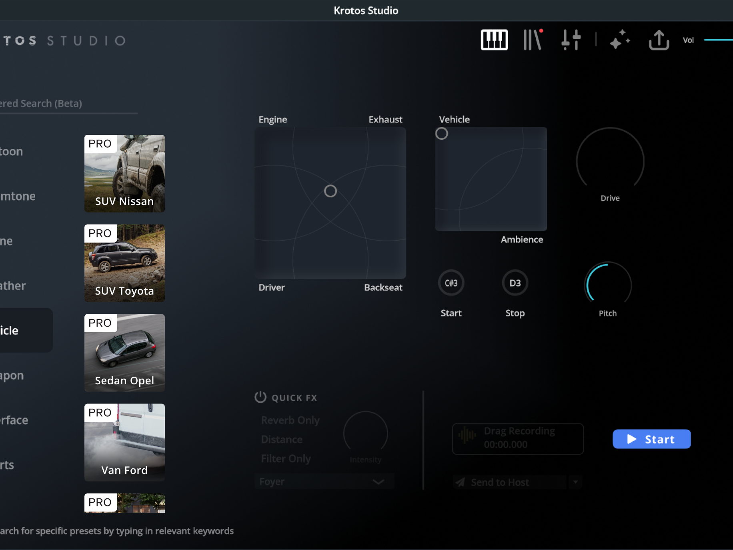The height and width of the screenshot is (550, 733).
Task: Click the blue Start play button
Action: [651, 439]
